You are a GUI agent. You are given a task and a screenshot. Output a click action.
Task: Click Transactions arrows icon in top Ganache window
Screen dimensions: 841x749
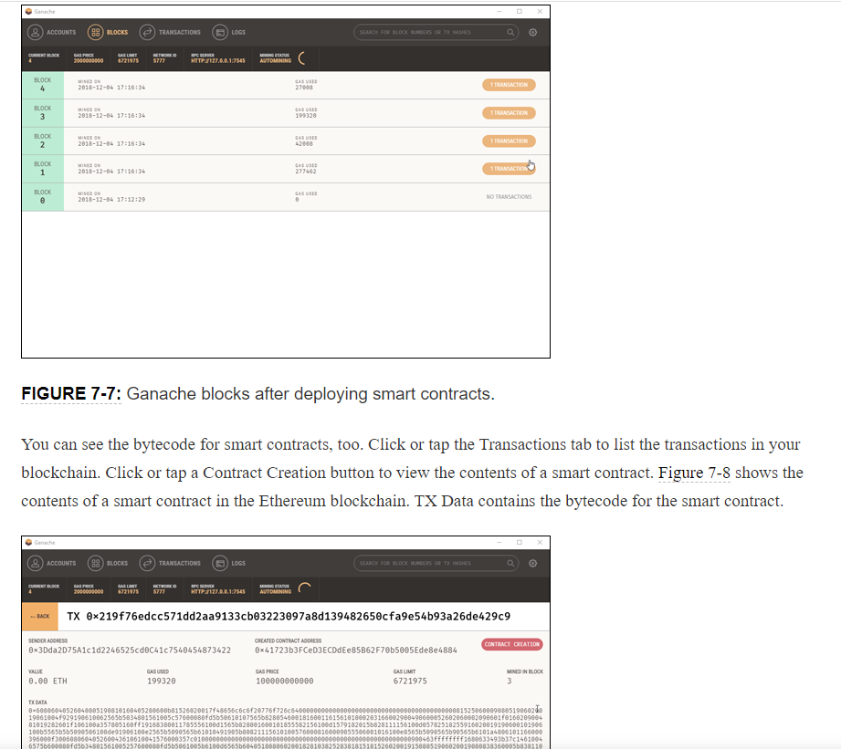tap(147, 33)
